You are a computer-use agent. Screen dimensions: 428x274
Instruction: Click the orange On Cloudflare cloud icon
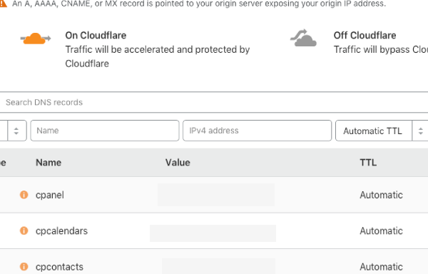point(36,39)
